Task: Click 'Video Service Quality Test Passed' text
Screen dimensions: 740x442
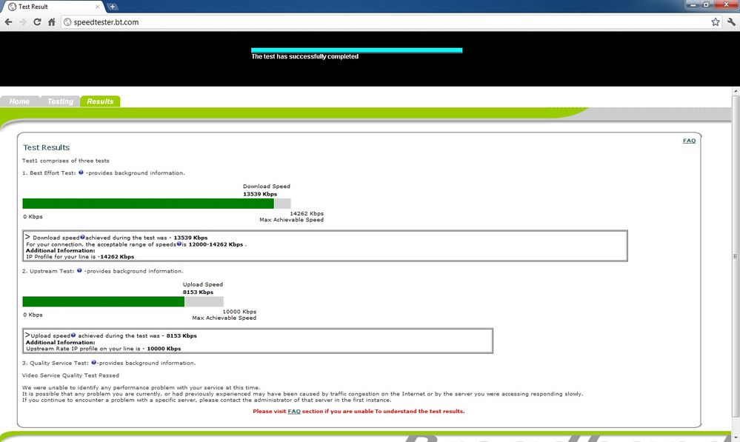Action: (70, 375)
